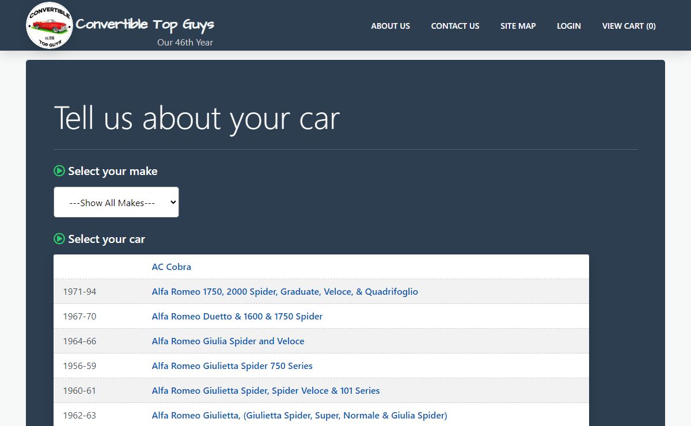Open the About Us page
Screen dimensions: 691x426
pos(390,26)
